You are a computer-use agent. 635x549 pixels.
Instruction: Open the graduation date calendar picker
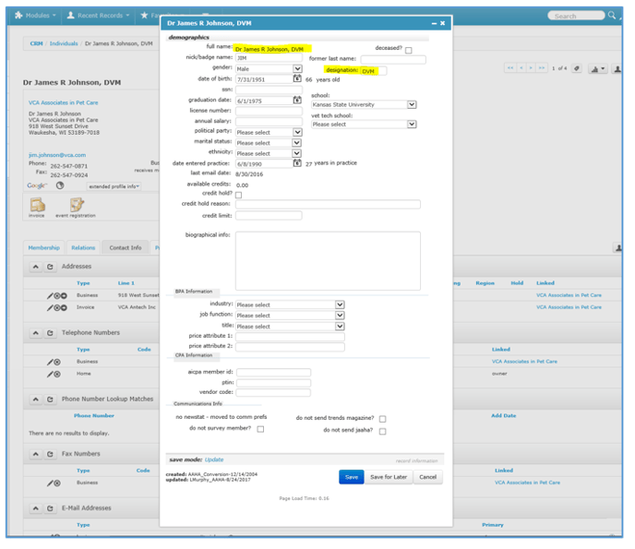click(297, 100)
